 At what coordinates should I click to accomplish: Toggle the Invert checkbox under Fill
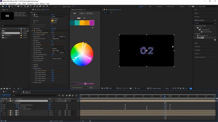coord(52,23)
